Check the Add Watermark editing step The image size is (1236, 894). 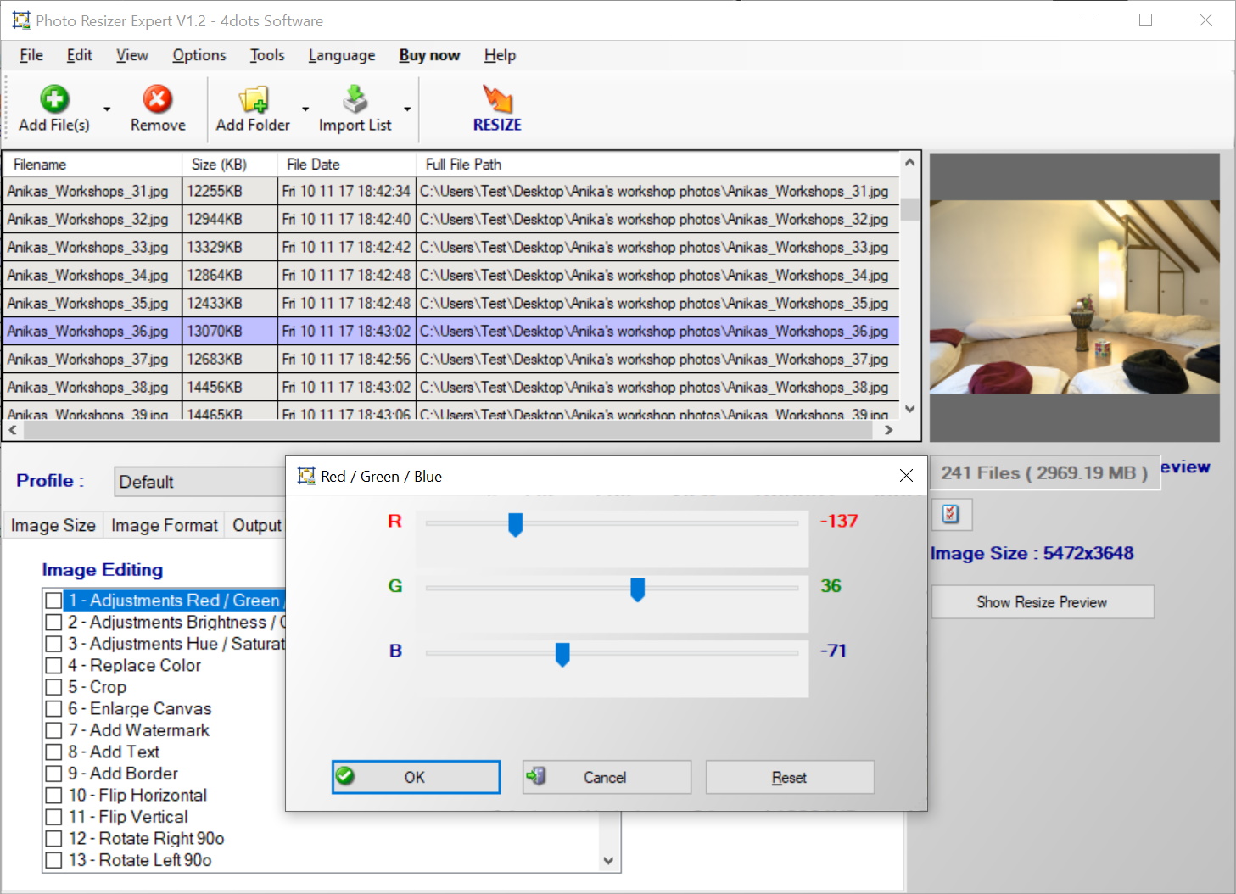coord(53,730)
